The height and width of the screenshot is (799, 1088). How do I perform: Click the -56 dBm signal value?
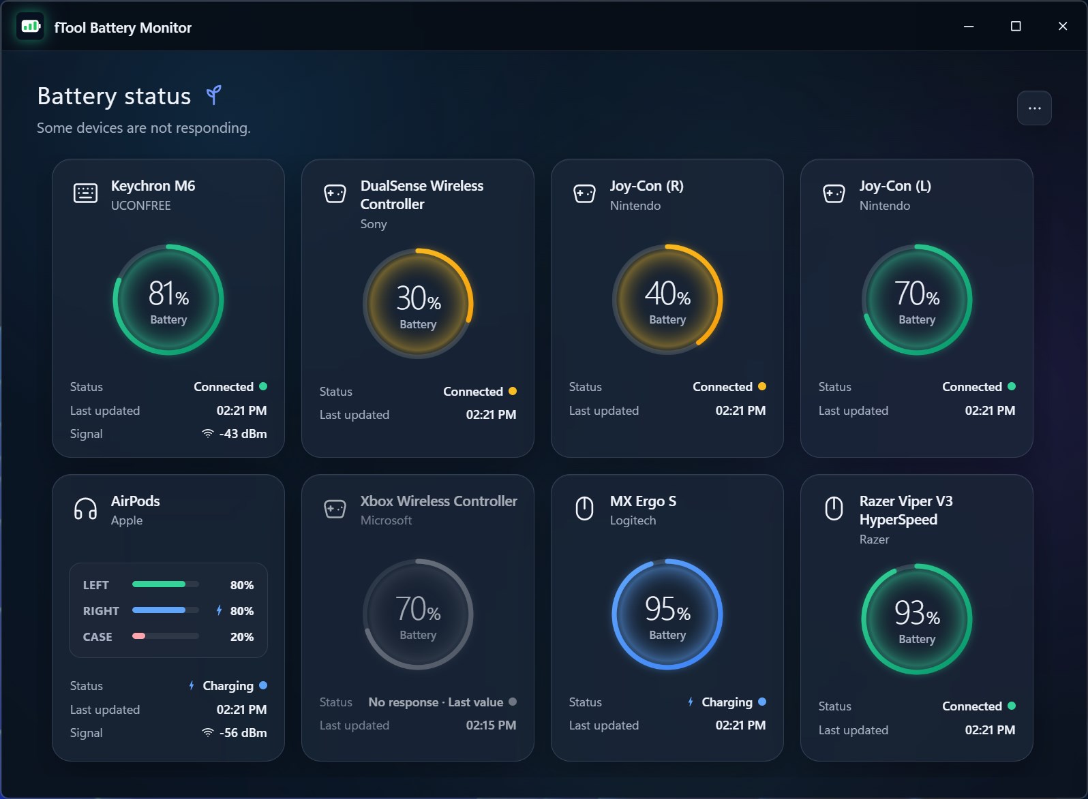tap(243, 733)
